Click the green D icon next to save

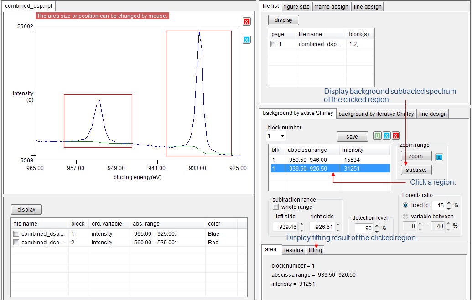378,135
